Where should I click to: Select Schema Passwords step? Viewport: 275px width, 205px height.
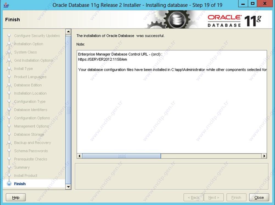pyautogui.click(x=31, y=151)
